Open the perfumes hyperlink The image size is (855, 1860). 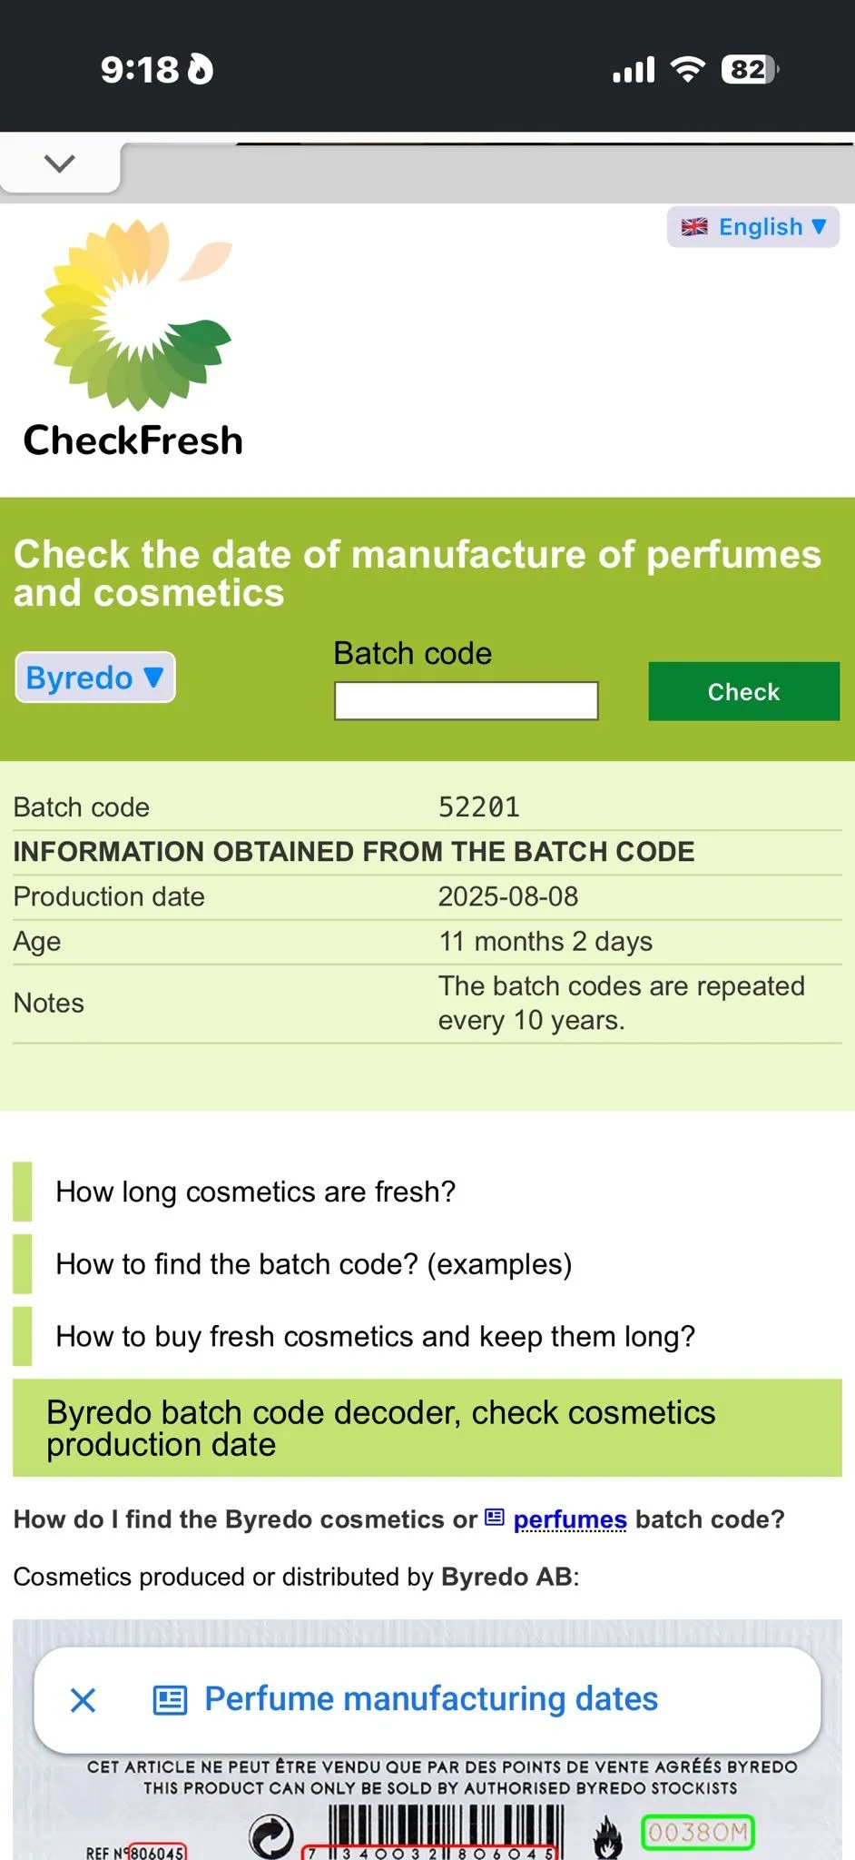click(x=570, y=1519)
